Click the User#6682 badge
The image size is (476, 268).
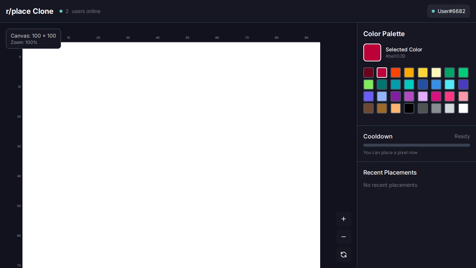(448, 11)
